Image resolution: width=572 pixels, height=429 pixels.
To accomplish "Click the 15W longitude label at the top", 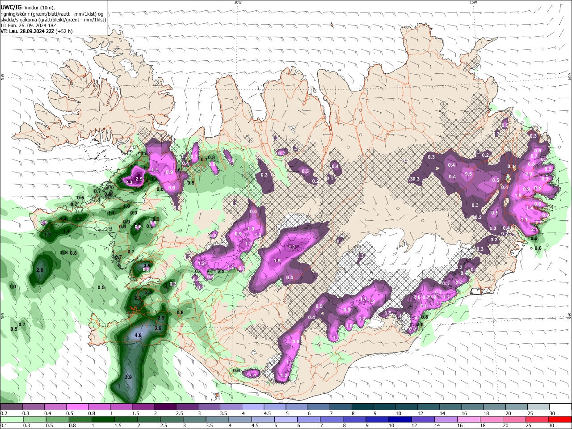I will click(473, 2).
